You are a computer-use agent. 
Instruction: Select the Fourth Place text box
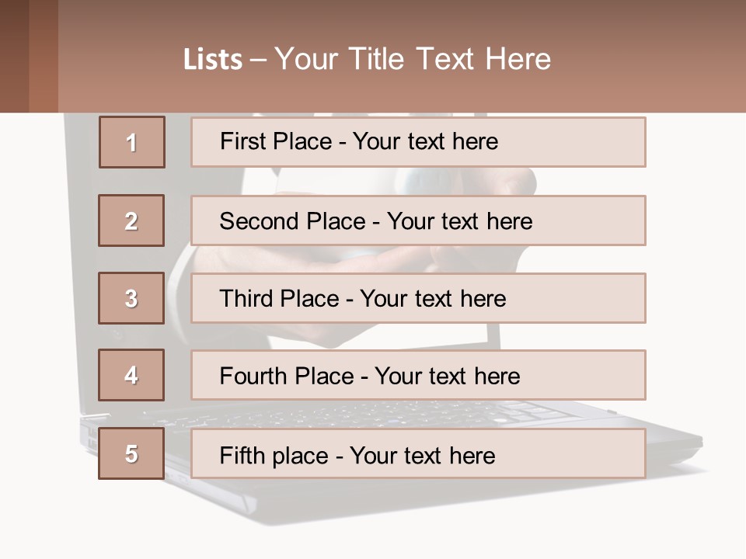click(418, 375)
